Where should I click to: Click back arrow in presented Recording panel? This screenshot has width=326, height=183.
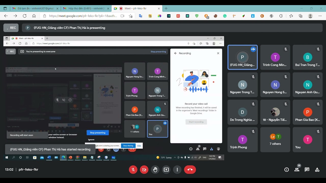175,53
